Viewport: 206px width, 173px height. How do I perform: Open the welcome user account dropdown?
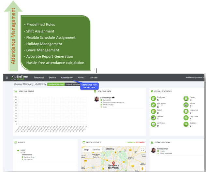(x=195, y=78)
